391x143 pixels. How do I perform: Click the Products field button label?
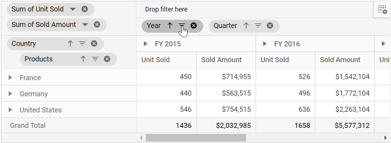(38, 59)
